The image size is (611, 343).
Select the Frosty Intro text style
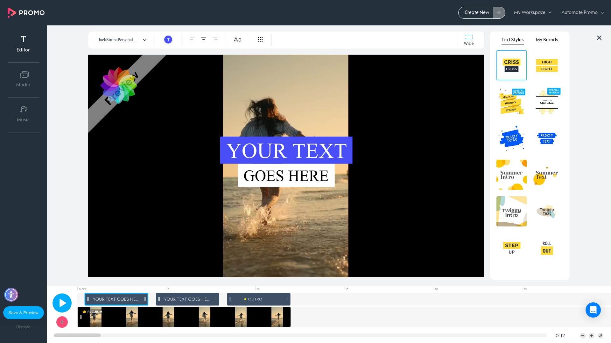tap(511, 138)
